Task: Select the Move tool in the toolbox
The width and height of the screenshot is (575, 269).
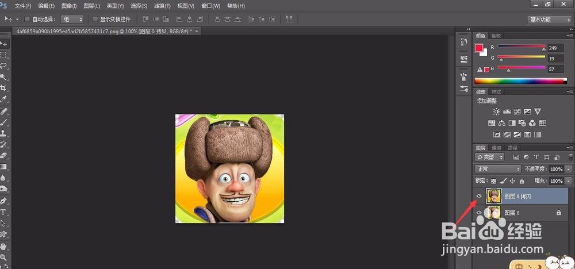Action: click(x=3, y=44)
